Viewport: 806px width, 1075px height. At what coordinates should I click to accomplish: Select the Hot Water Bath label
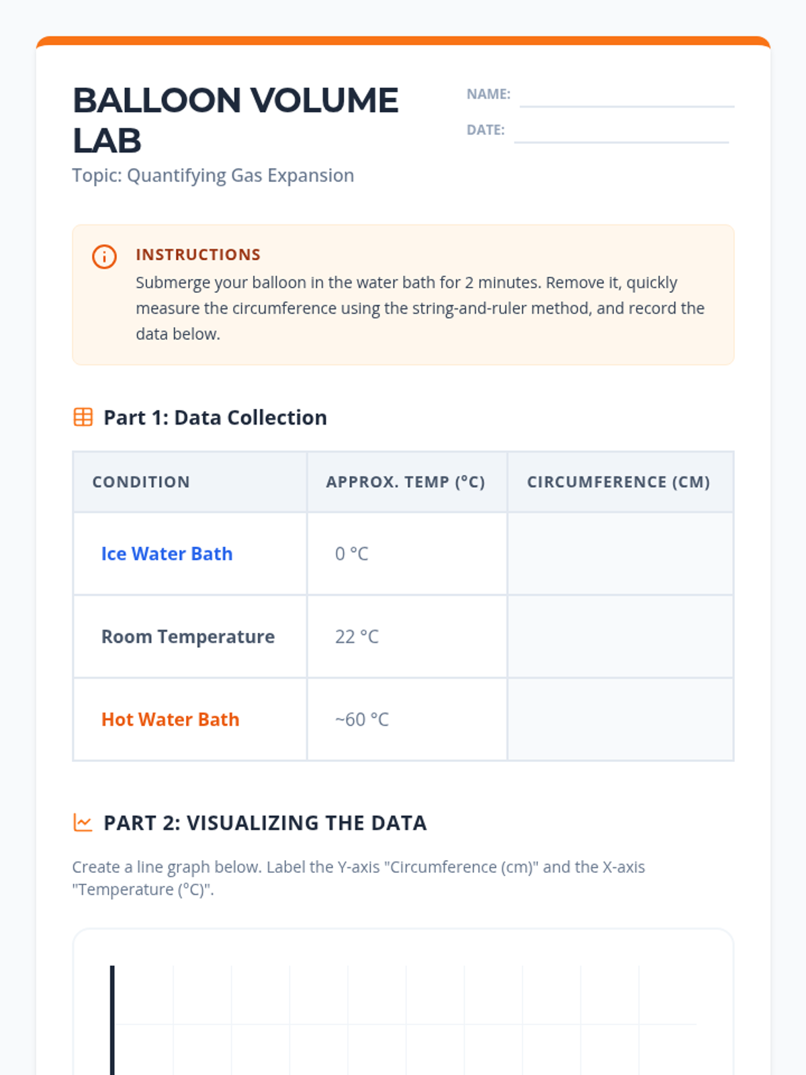(170, 720)
